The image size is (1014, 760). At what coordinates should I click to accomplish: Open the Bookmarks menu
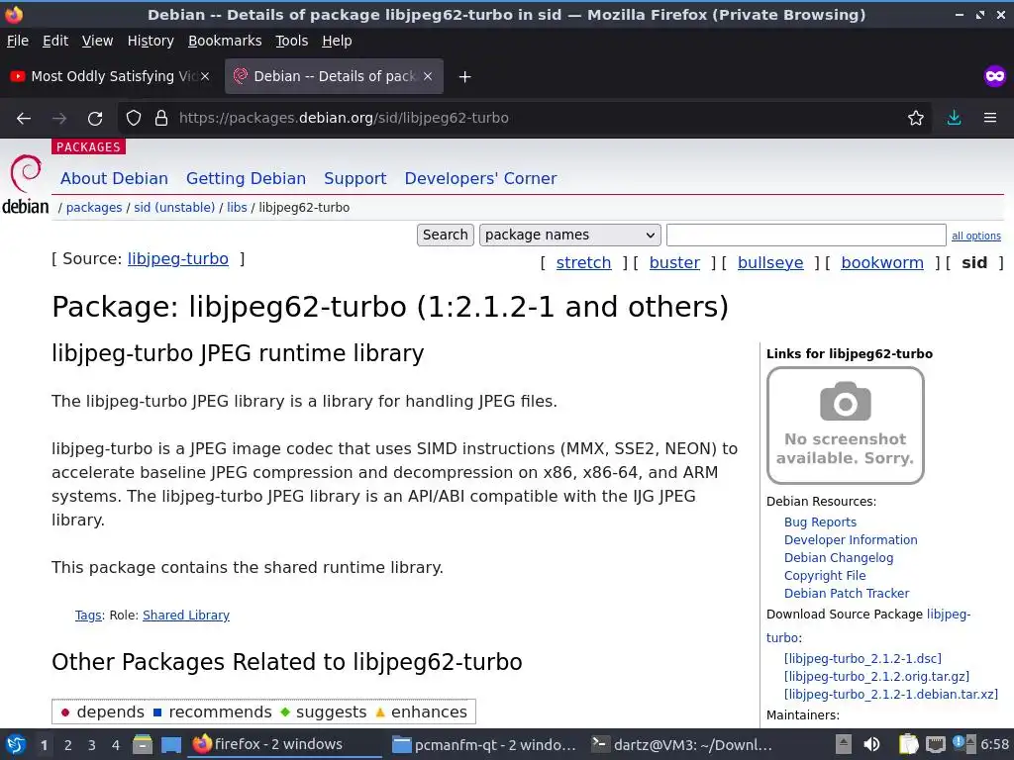[225, 41]
